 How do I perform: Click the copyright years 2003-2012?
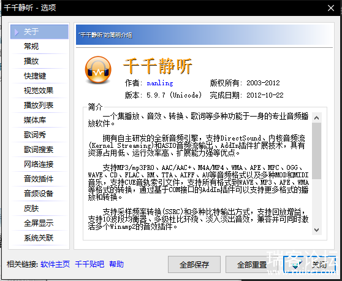(263, 83)
